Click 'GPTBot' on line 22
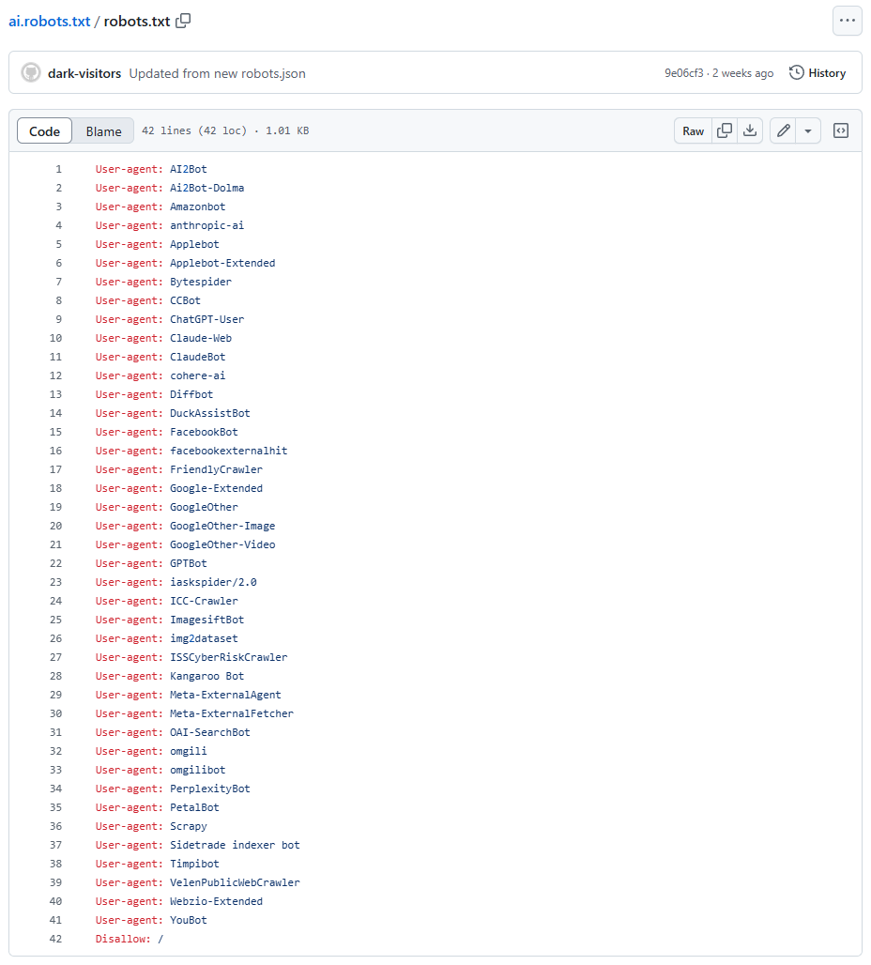This screenshot has width=871, height=965. 189,563
